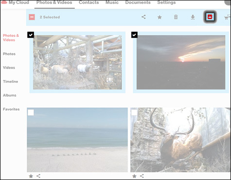
Task: Select Photos & Videos in the sidebar
Action: pos(11,37)
